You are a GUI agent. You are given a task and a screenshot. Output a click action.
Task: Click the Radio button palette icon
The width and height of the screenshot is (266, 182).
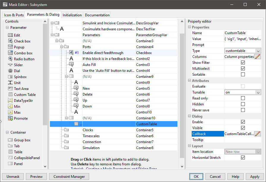point(10,59)
